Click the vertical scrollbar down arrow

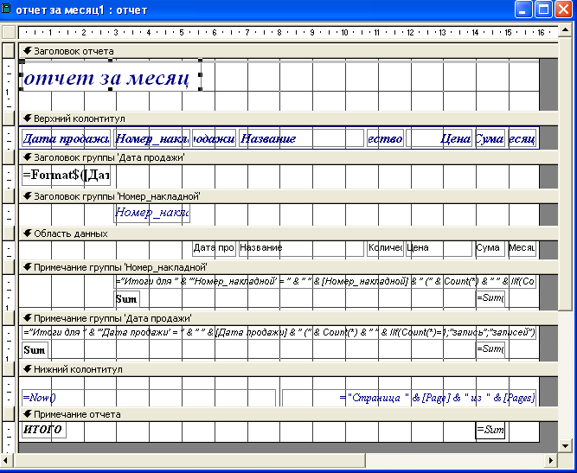coord(565,446)
